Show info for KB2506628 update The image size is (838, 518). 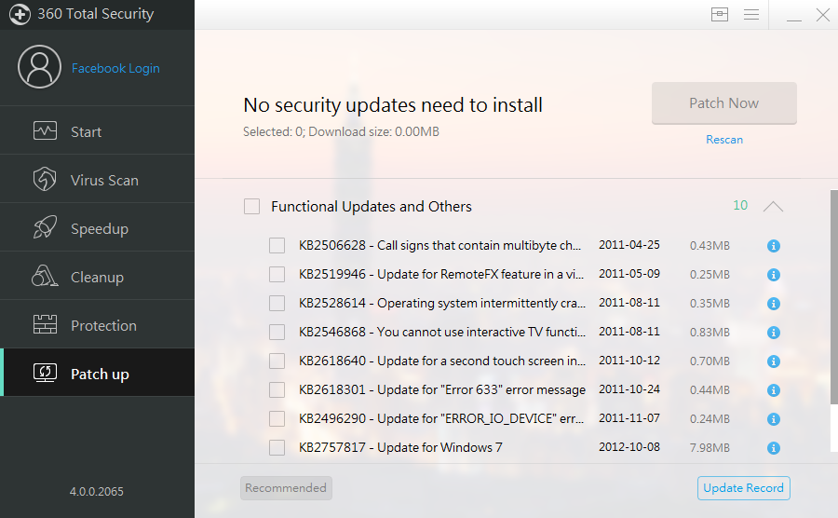(773, 246)
